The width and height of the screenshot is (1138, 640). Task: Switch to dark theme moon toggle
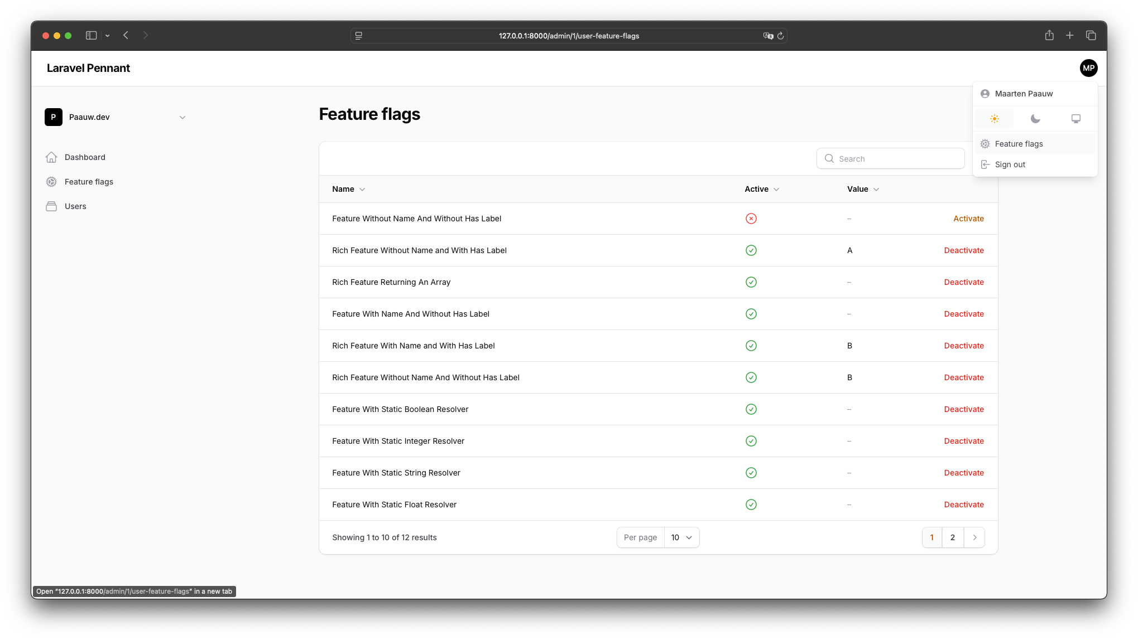pos(1035,119)
